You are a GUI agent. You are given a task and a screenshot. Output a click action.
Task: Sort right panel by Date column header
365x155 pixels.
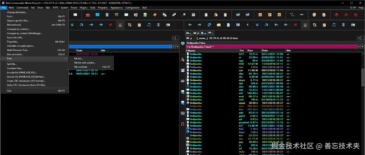(273, 50)
